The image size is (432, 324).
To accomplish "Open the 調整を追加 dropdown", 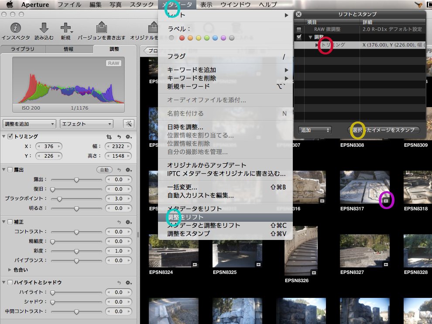I will pos(29,124).
